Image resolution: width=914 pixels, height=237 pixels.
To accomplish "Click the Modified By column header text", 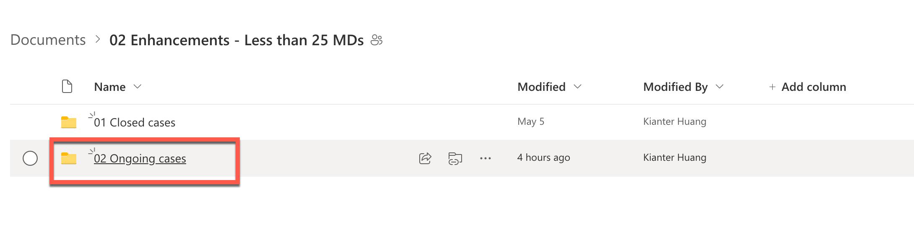I will [675, 87].
